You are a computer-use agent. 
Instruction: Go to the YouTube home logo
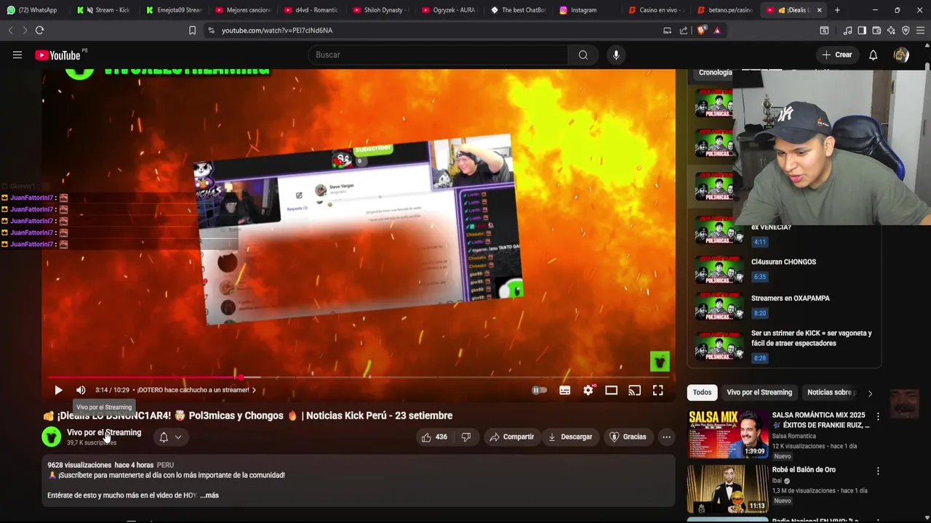(57, 55)
